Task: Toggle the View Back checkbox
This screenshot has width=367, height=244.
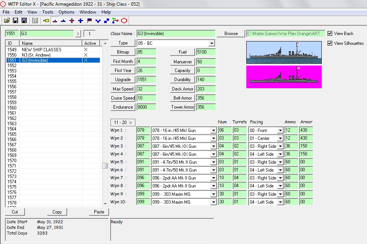Action: point(330,34)
